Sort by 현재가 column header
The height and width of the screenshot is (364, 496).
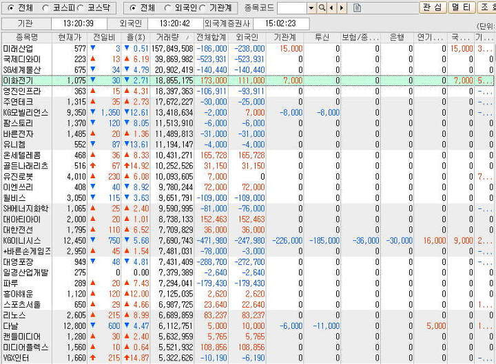pyautogui.click(x=70, y=37)
